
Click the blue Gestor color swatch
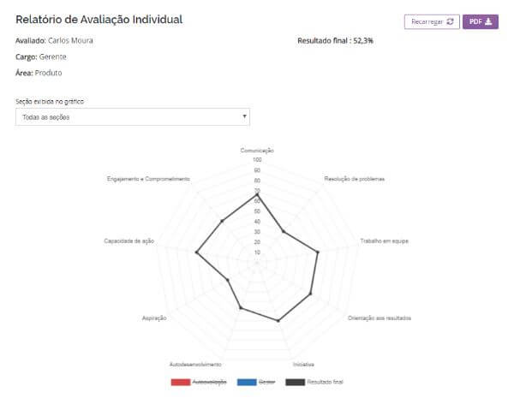pos(247,382)
